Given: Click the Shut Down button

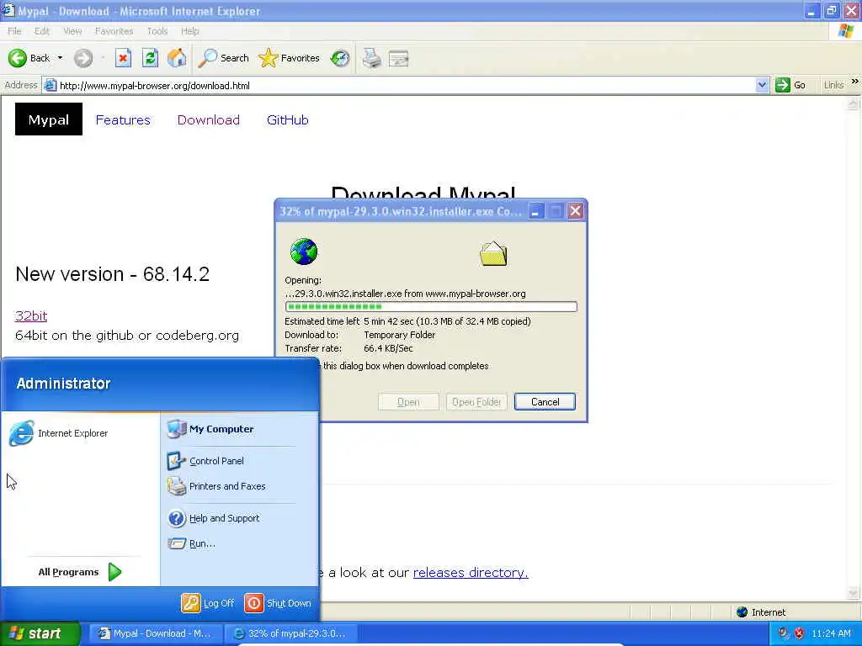Looking at the screenshot, I should click(278, 602).
